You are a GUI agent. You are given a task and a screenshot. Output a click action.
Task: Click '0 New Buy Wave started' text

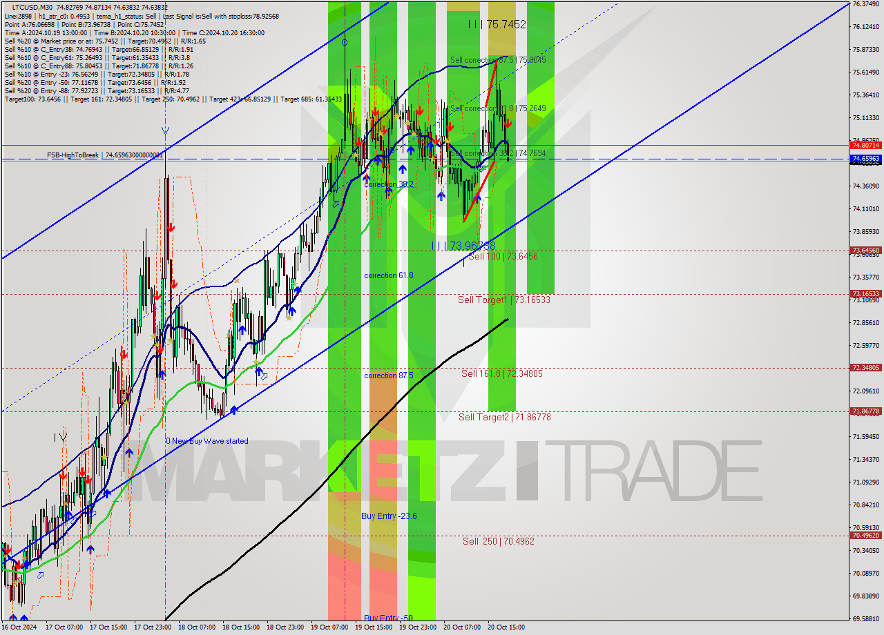pyautogui.click(x=207, y=441)
